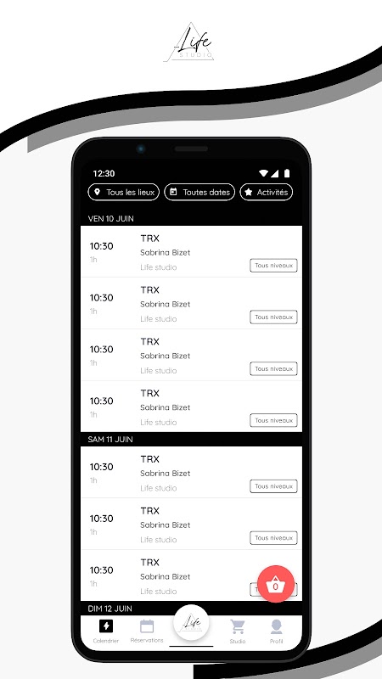Open the Profil person icon
This screenshot has width=382, height=679.
click(277, 626)
